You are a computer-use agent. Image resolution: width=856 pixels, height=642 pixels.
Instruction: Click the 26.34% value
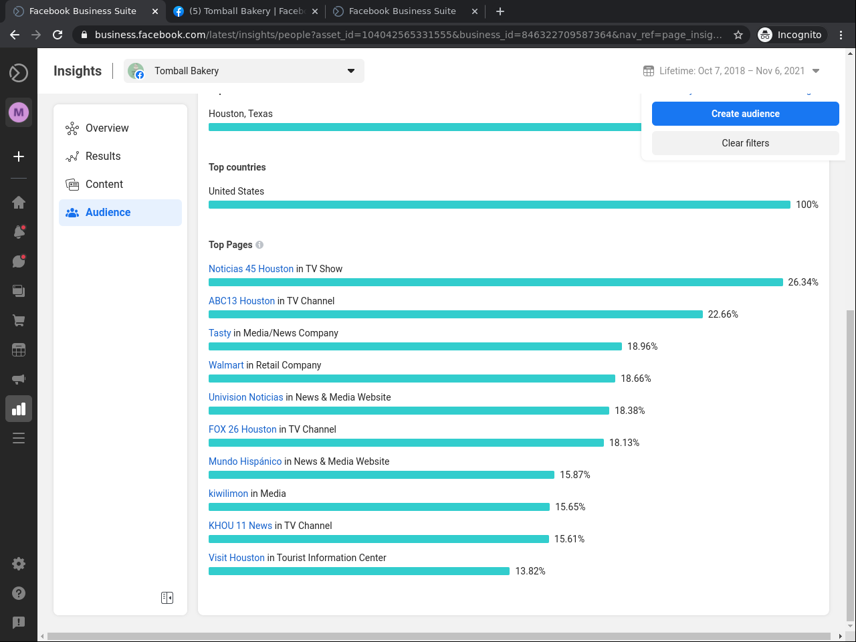(803, 282)
